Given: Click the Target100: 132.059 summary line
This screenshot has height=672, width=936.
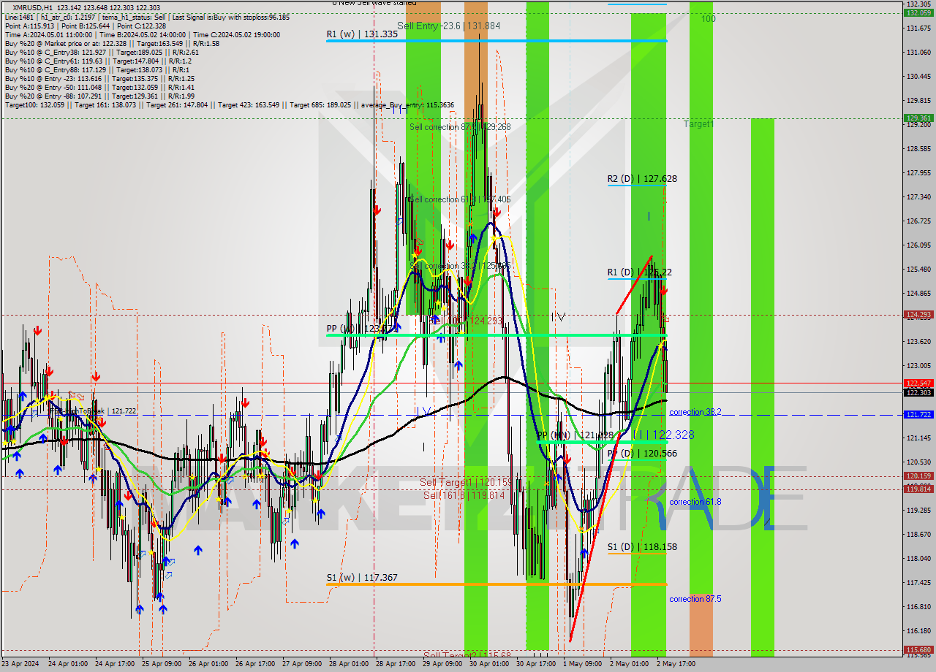Looking at the screenshot, I should click(x=230, y=105).
